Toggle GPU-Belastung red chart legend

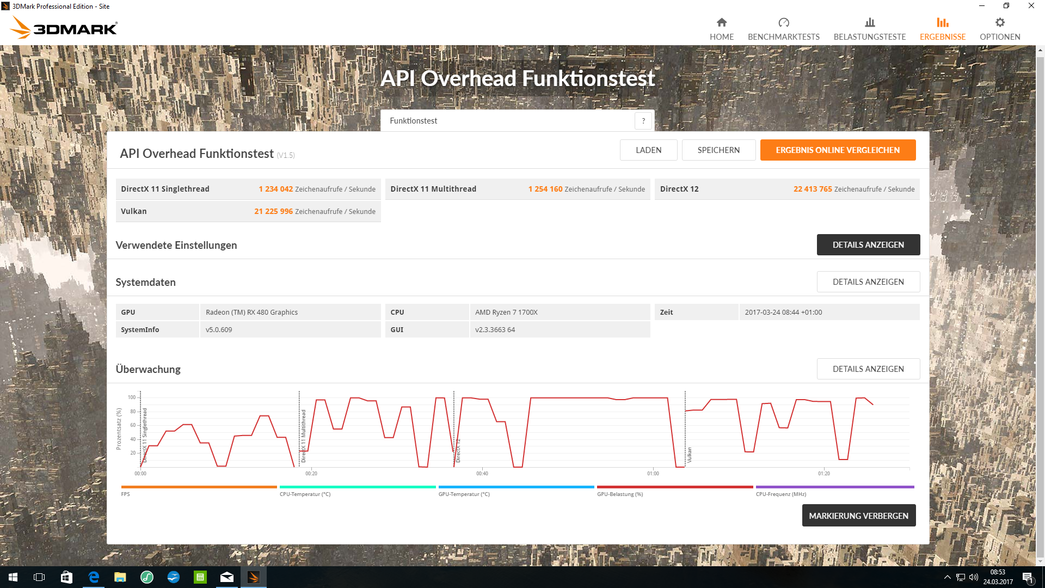(674, 487)
